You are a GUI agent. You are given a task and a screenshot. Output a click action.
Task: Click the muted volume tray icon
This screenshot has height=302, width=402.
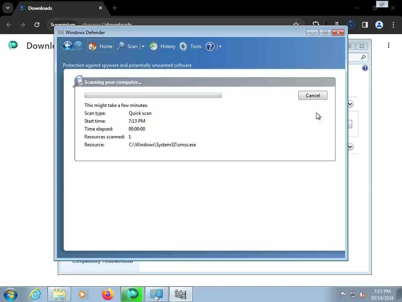(362, 295)
